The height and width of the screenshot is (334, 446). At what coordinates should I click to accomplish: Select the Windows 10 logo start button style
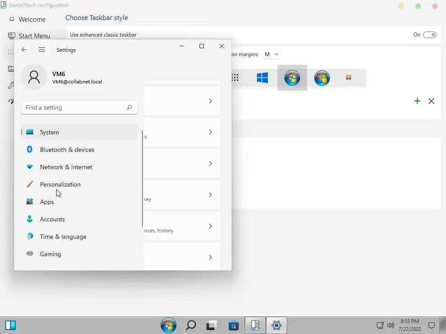262,77
